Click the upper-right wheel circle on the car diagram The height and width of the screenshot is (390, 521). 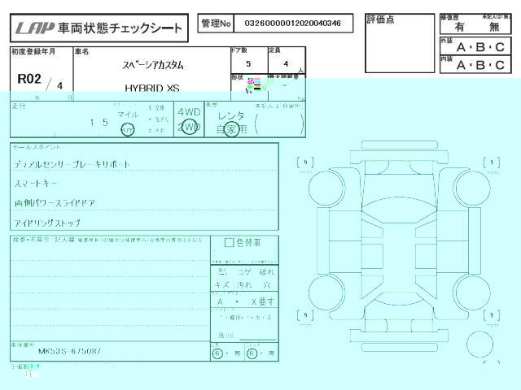(472, 188)
